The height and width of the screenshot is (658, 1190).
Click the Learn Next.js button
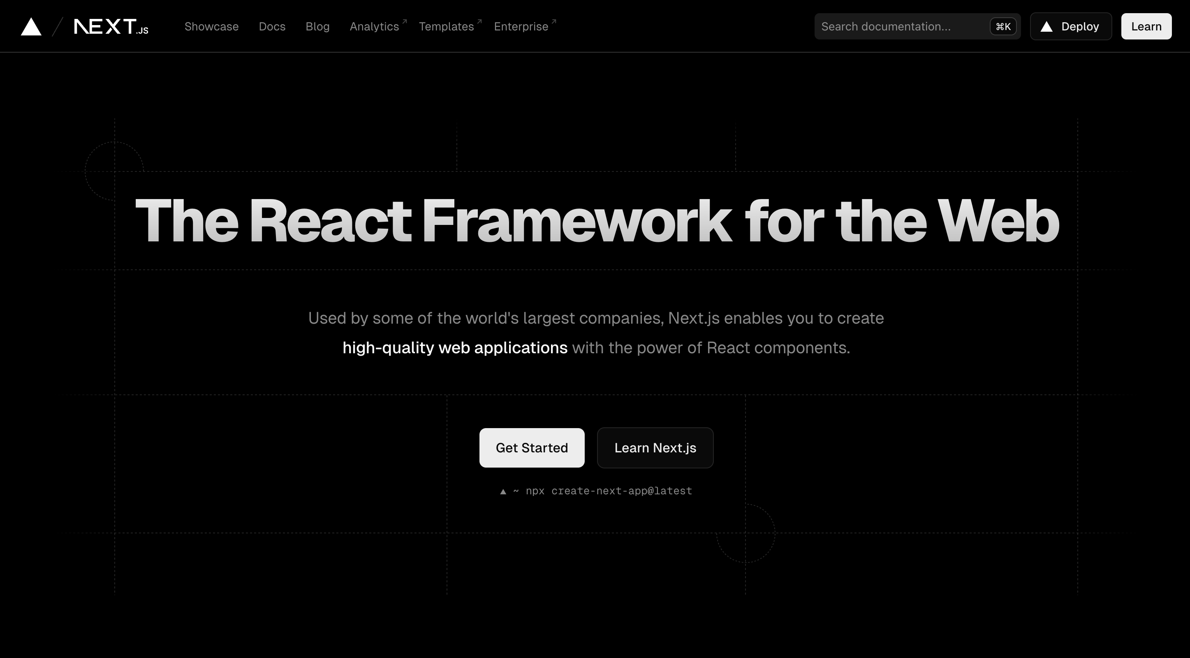655,447
